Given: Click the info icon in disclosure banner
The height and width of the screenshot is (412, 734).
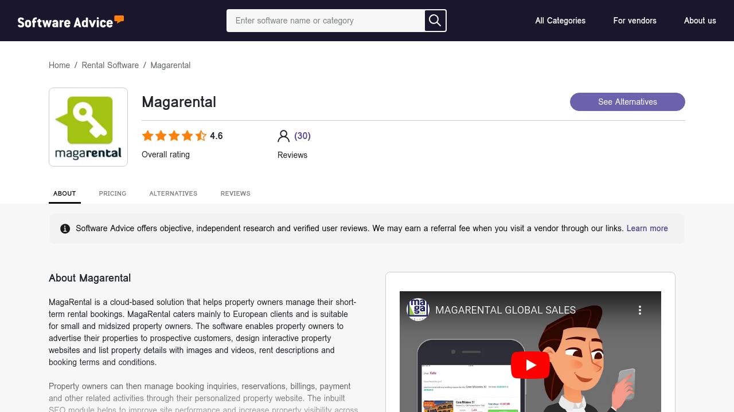Looking at the screenshot, I should (65, 229).
